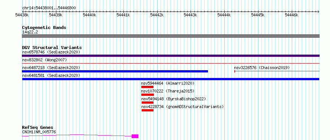330x140 pixels.
Task: Click the nsv3226576 (Chaisson2019) label
Action: pyautogui.click(x=262, y=68)
